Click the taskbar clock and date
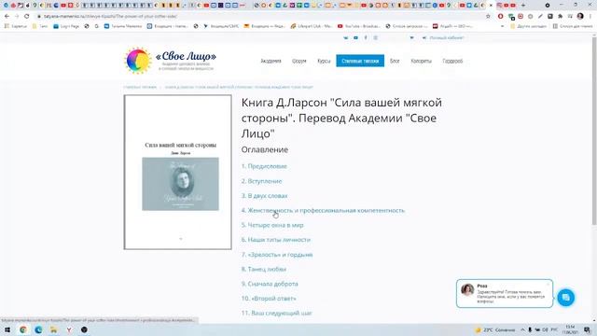 tap(570, 329)
